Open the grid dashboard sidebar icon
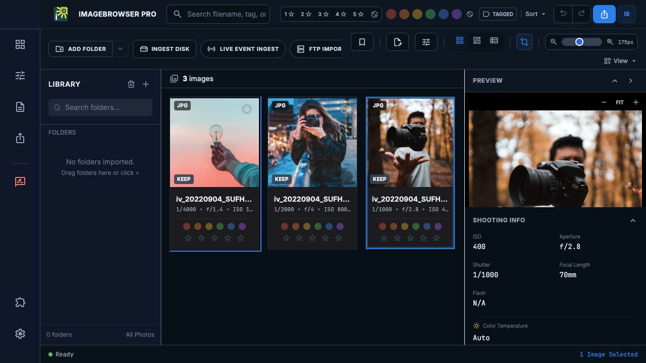The width and height of the screenshot is (646, 363). tap(20, 45)
